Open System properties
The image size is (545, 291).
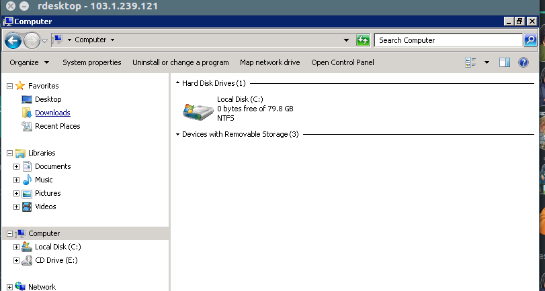click(92, 62)
